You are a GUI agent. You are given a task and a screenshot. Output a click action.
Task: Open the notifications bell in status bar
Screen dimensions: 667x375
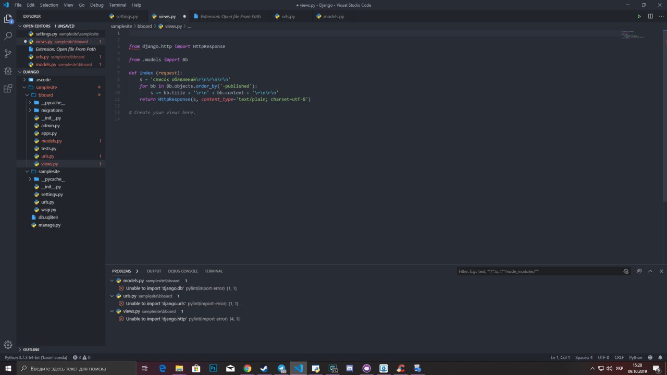pos(660,357)
